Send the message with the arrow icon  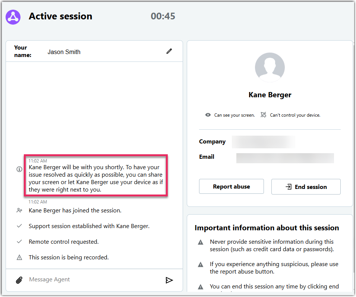tap(169, 280)
